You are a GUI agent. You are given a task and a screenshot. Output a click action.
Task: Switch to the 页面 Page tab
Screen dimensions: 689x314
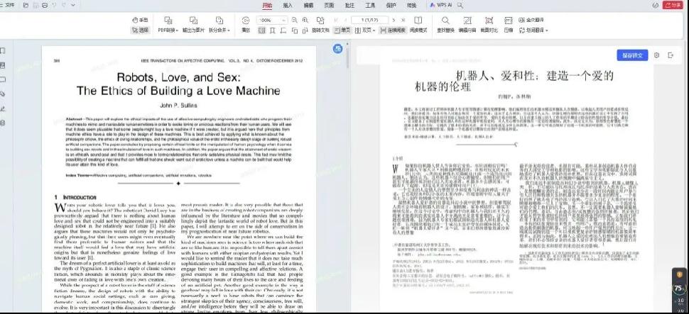tap(329, 5)
